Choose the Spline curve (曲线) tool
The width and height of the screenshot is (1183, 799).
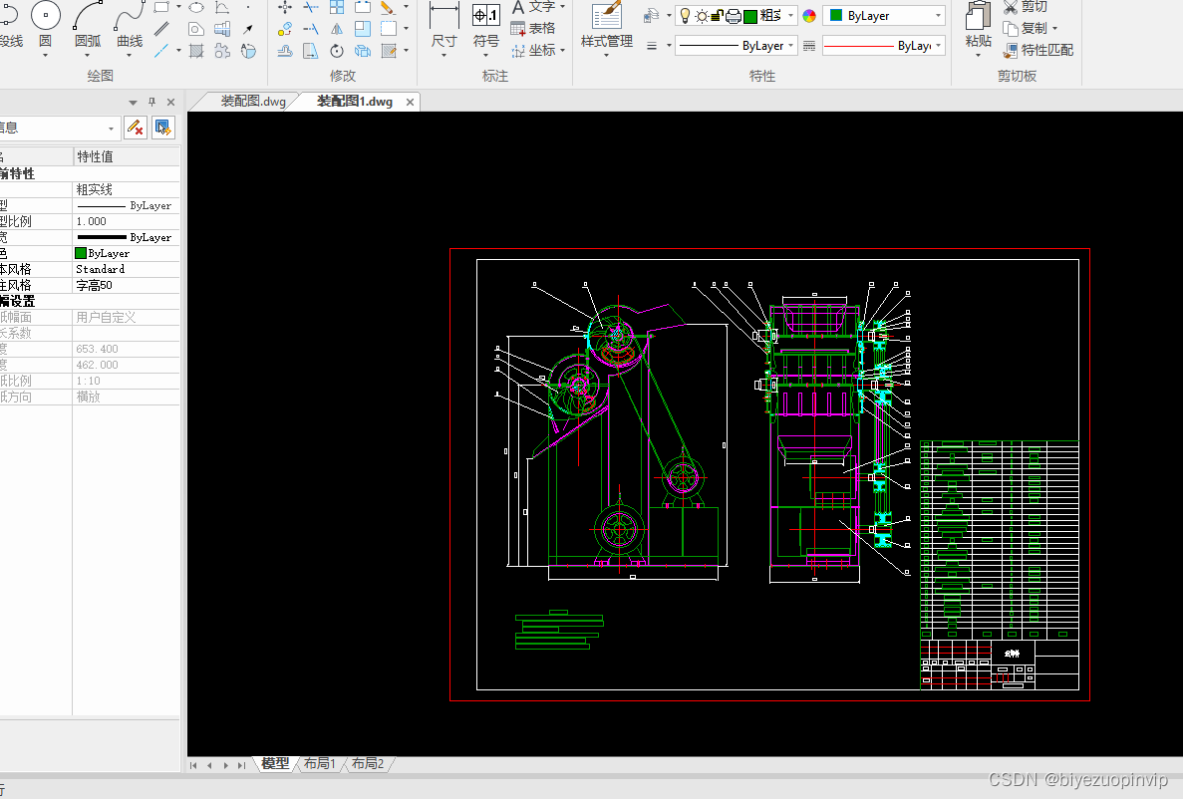tap(130, 27)
